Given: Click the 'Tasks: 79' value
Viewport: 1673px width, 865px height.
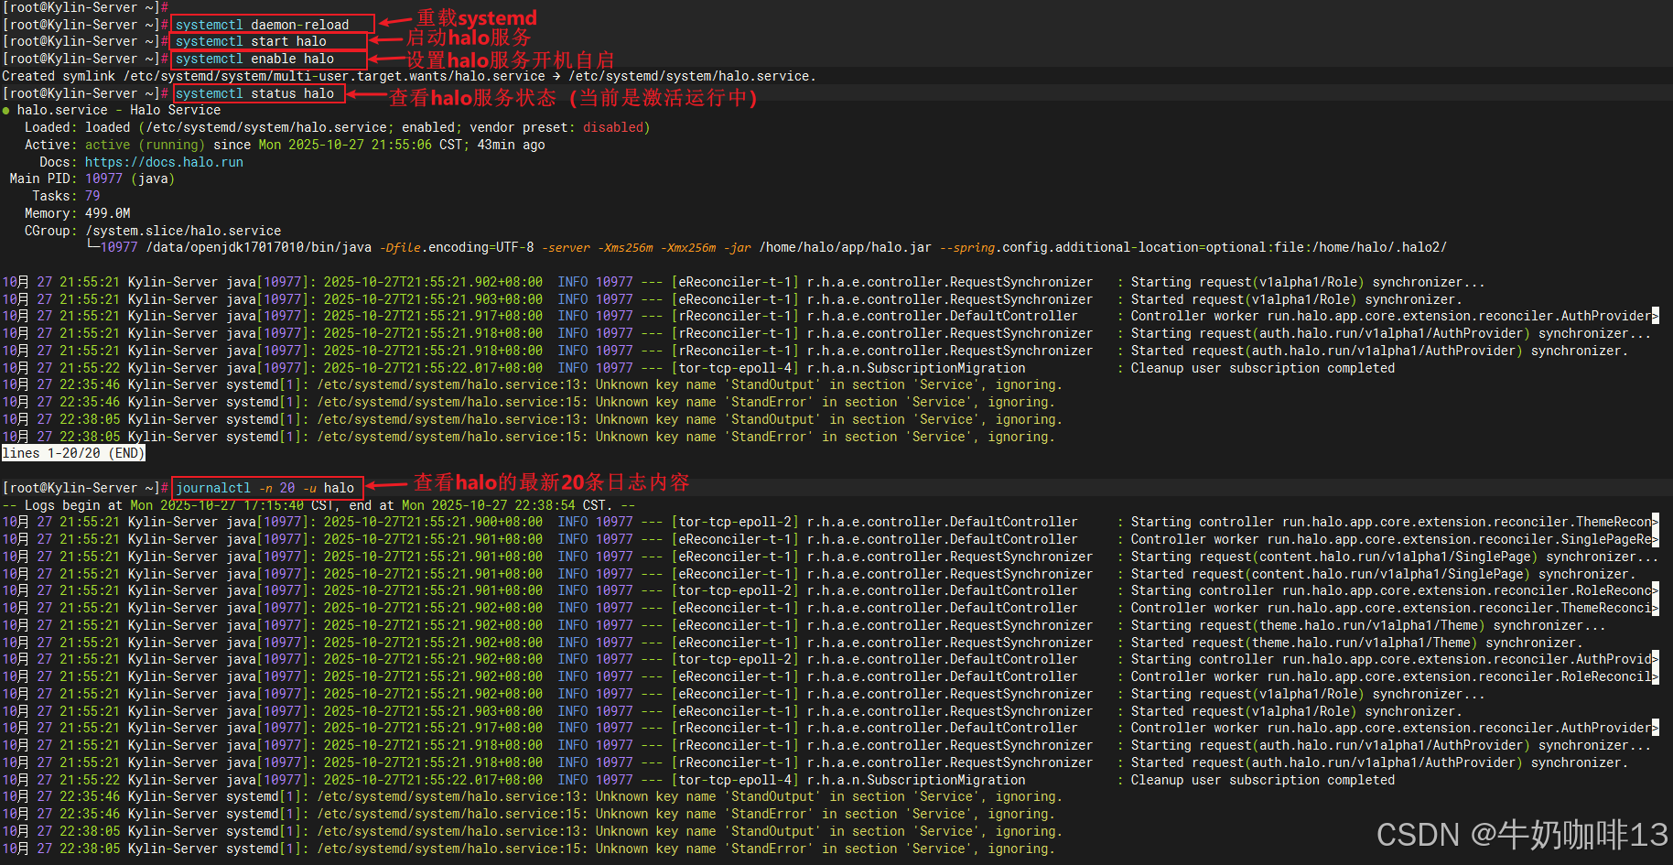Looking at the screenshot, I should 92,196.
